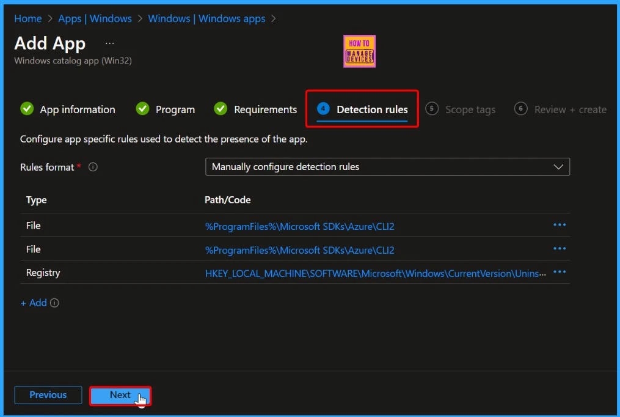
Task: Click the Type column header
Action: (x=37, y=200)
